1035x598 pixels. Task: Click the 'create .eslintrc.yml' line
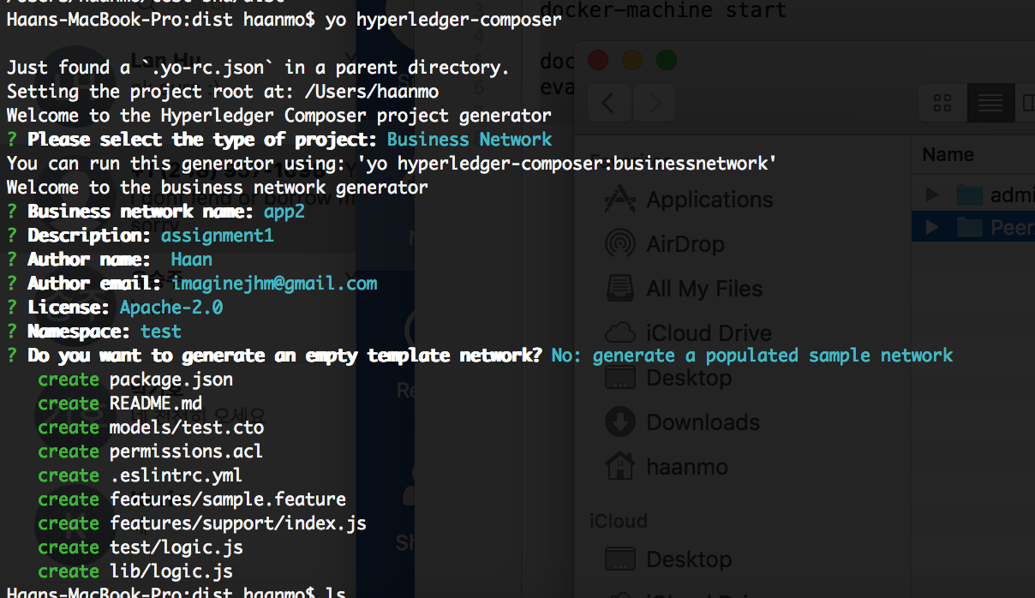pyautogui.click(x=141, y=475)
